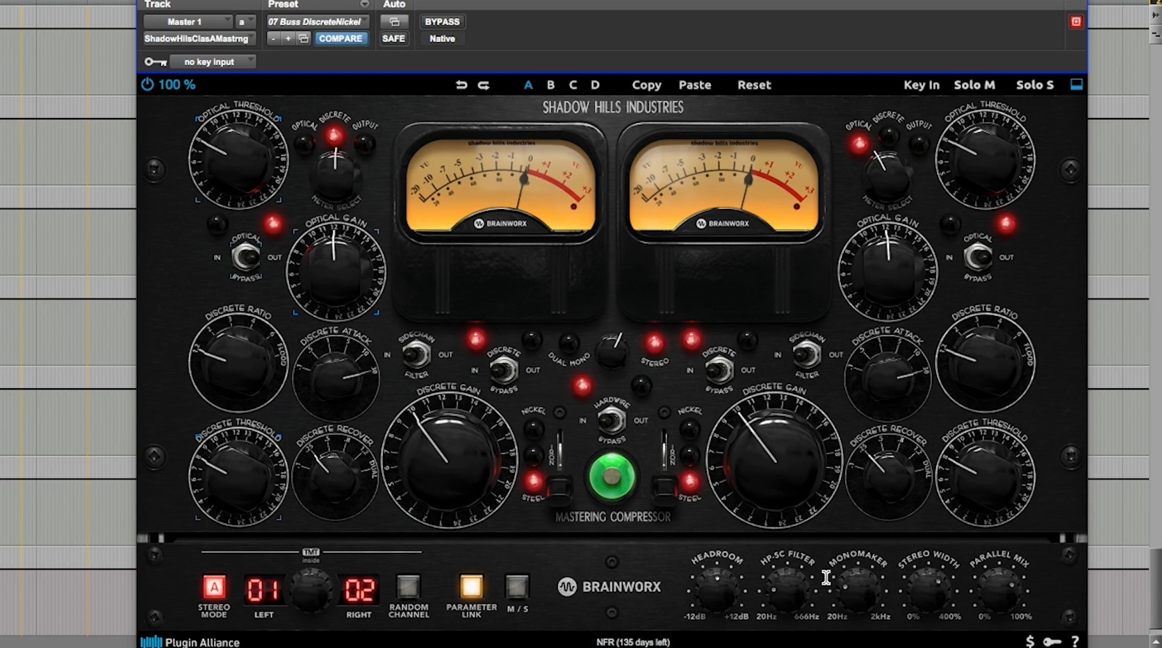Click the right channel 02 display

[359, 590]
